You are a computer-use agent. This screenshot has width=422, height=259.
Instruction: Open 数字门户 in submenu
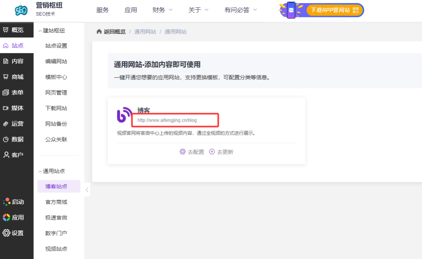coord(56,233)
